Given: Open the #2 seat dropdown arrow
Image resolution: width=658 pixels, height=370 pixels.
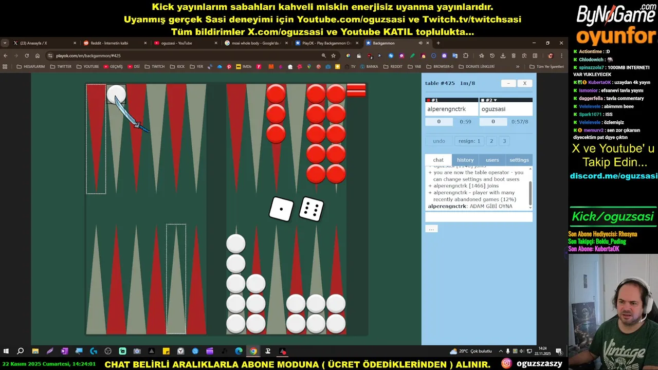Looking at the screenshot, I should pyautogui.click(x=496, y=100).
